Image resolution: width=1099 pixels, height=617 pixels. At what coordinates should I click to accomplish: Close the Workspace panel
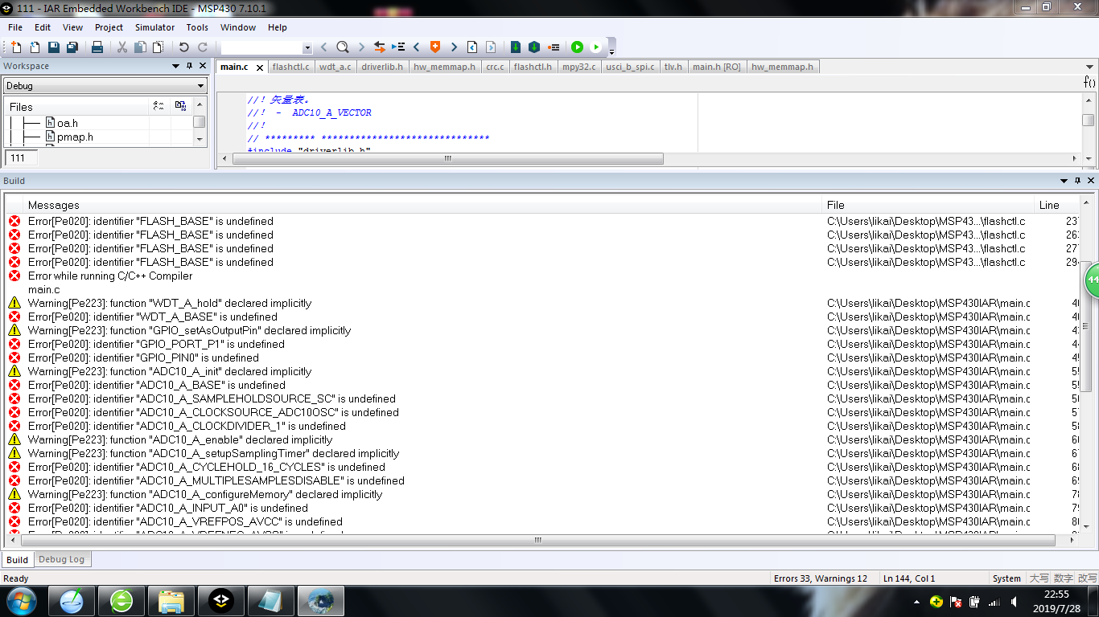pos(202,66)
